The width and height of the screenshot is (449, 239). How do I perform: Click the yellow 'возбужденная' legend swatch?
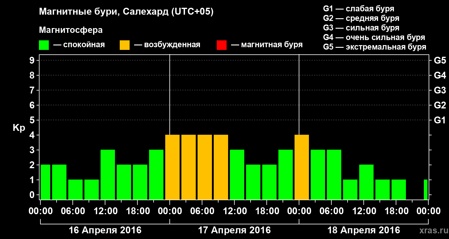coord(125,45)
